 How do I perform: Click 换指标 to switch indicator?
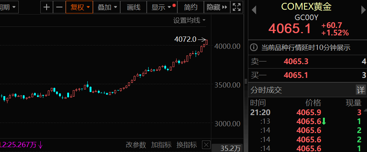click(x=187, y=145)
